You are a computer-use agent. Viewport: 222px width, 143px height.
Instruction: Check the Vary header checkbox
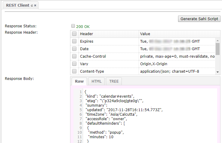pyautogui.click(x=74, y=64)
